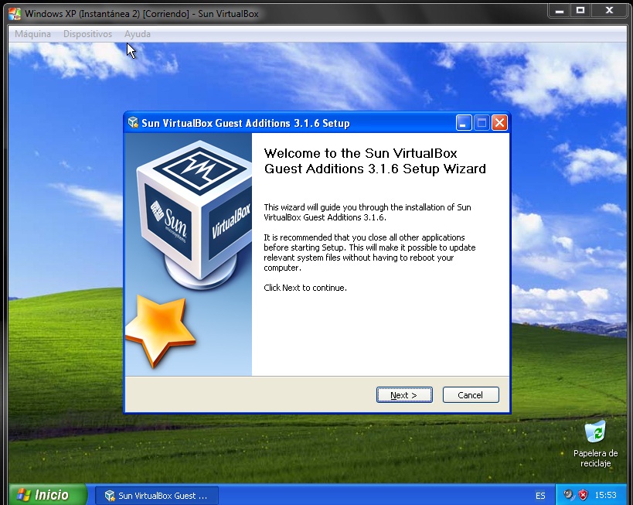
Task: Open the Inicio start menu
Action: [x=48, y=494]
